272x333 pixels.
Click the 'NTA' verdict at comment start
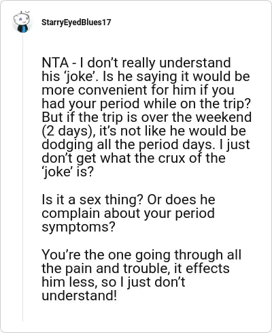click(55, 63)
